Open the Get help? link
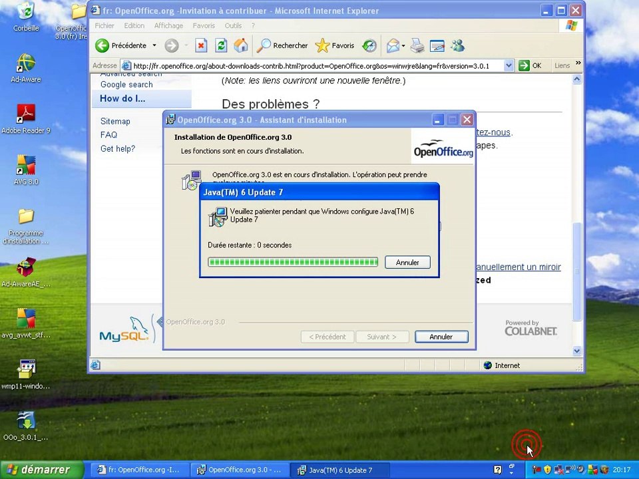This screenshot has width=639, height=479. [118, 148]
